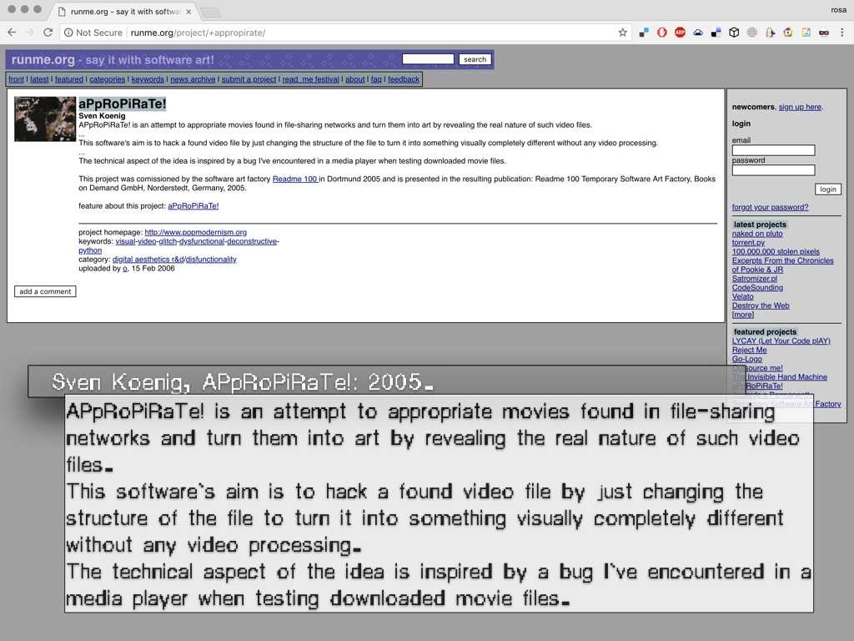Open the dysfunctional keyword link
854x641 pixels.
202,241
